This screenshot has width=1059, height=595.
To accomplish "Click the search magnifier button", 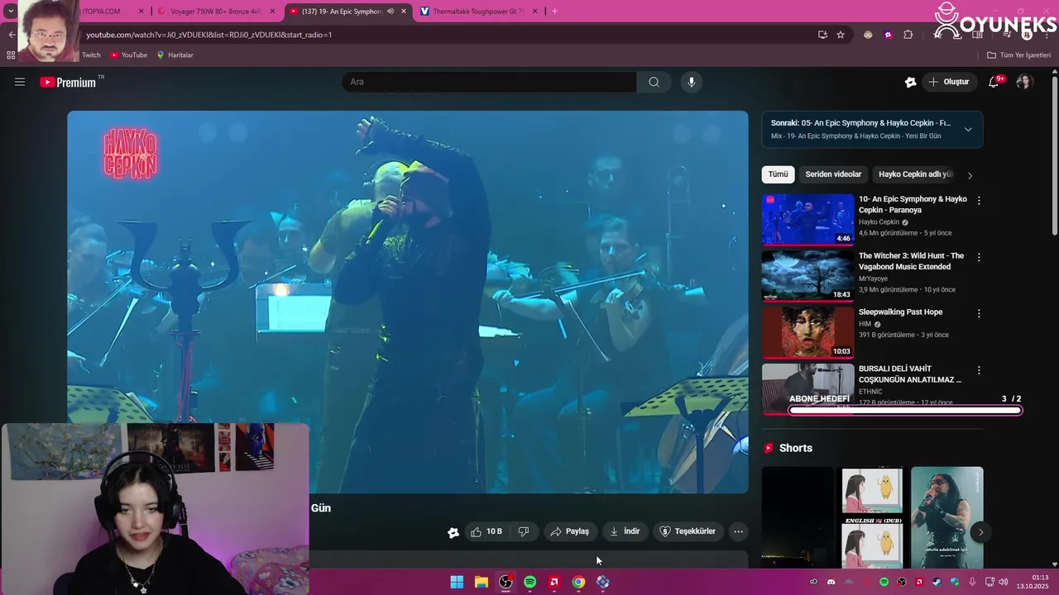I will coord(654,82).
